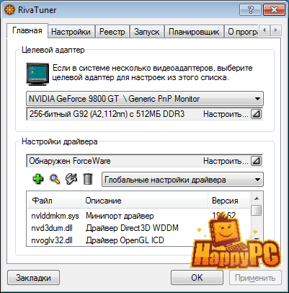This screenshot has height=293, width=289.
Task: Click the Закладки button
Action: point(33,278)
